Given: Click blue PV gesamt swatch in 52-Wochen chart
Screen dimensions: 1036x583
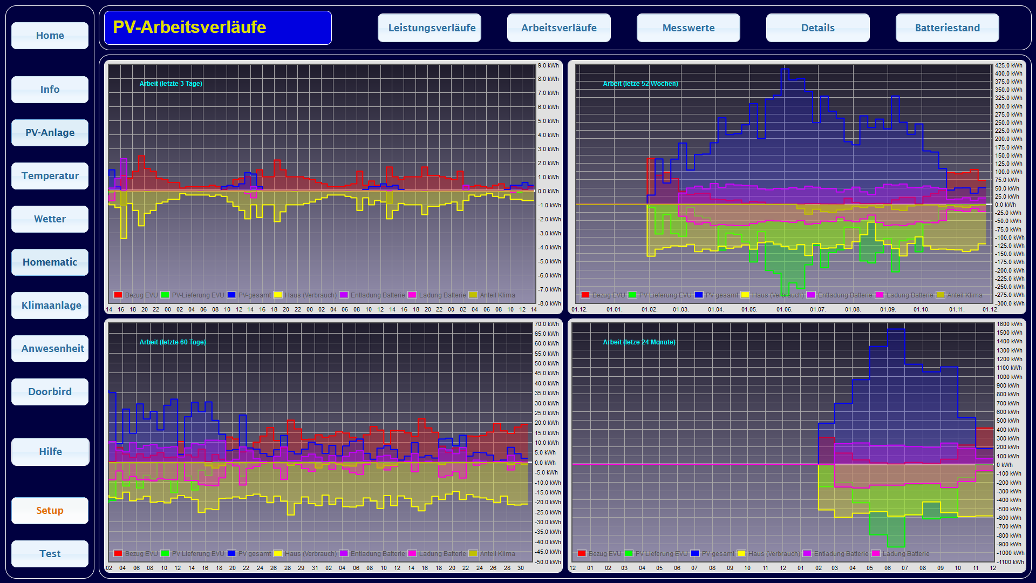Looking at the screenshot, I should coord(699,295).
